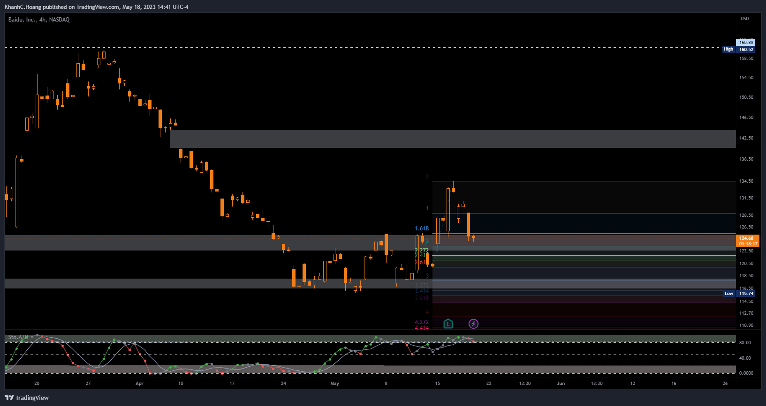Click the 3.414 Fibonacci level label
The height and width of the screenshot is (406, 766).
422,291
